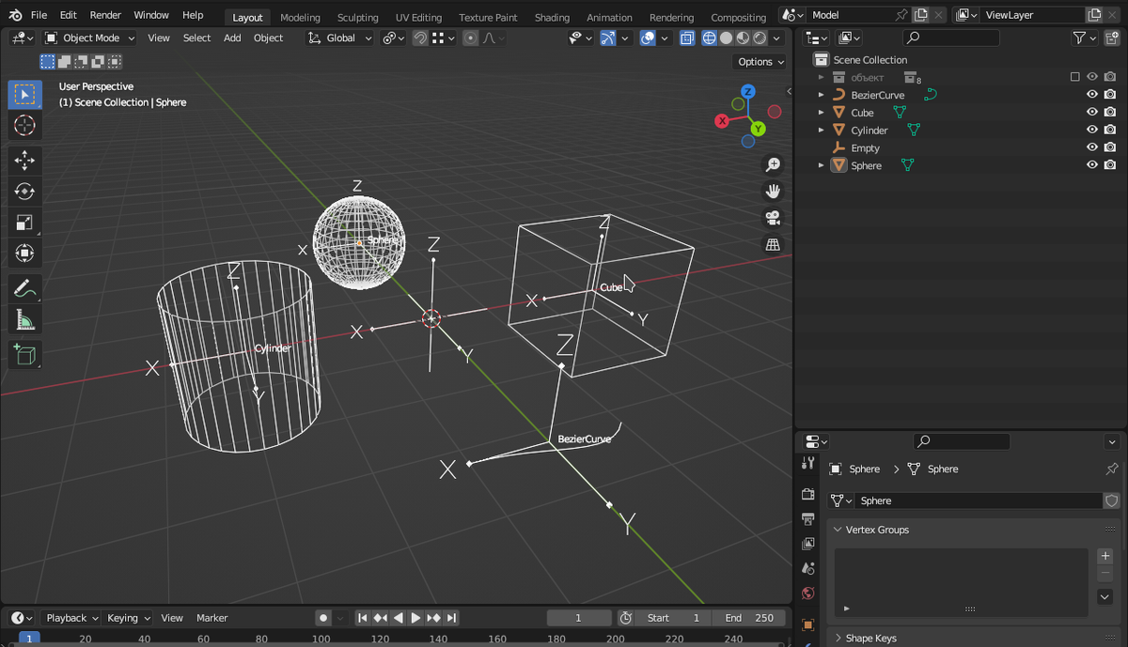Open the Scene properties tab
The image size is (1128, 647).
click(807, 568)
